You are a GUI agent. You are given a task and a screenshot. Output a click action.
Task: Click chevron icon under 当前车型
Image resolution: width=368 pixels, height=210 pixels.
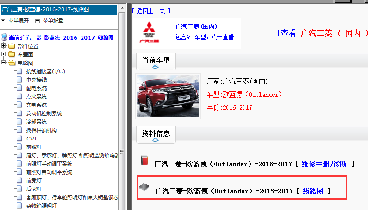(155, 67)
